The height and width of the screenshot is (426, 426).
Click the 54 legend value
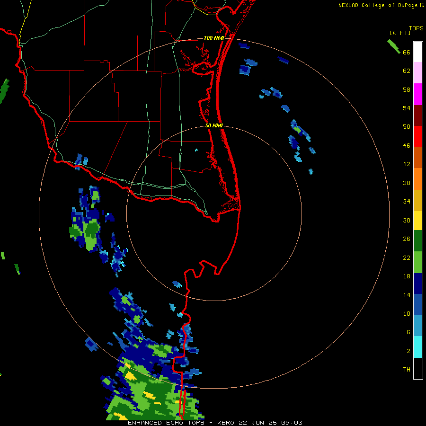(407, 108)
